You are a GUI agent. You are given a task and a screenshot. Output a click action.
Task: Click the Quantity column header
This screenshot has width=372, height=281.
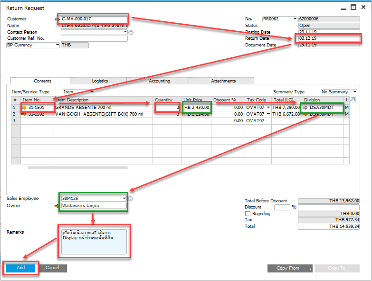(x=167, y=100)
